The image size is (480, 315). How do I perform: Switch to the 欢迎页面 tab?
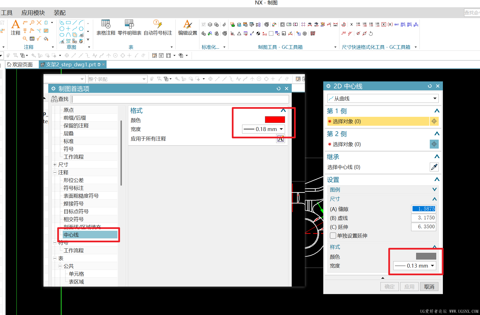pyautogui.click(x=20, y=65)
